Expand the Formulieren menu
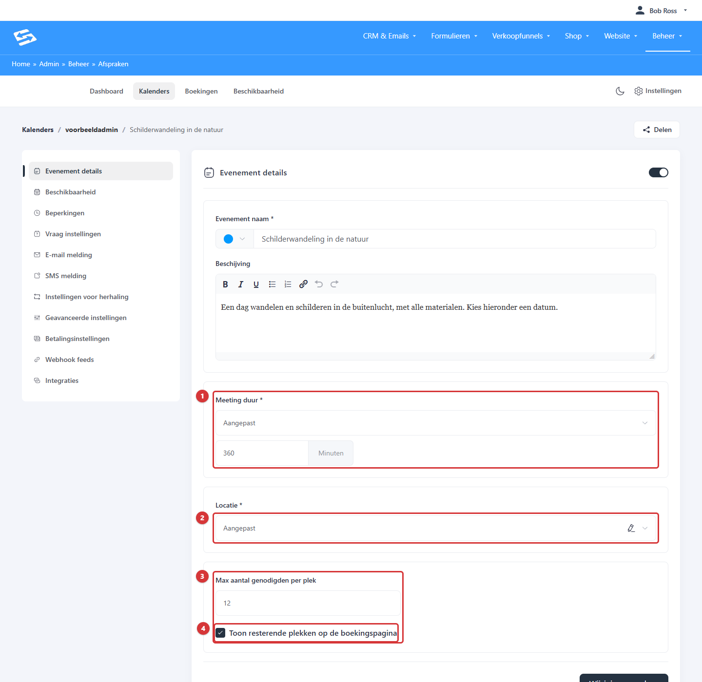 [454, 36]
